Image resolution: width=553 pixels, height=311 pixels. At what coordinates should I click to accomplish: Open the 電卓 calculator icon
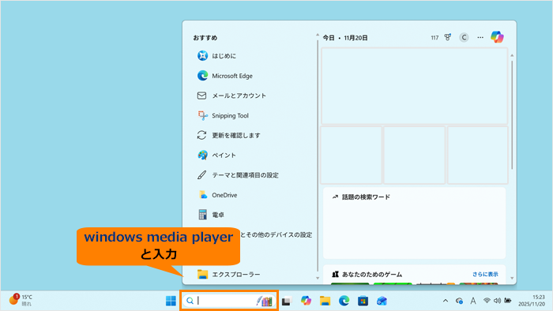[x=202, y=215]
